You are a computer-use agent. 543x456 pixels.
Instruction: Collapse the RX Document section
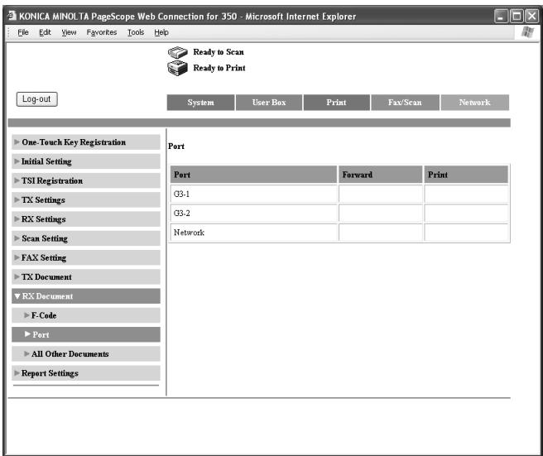pos(86,296)
